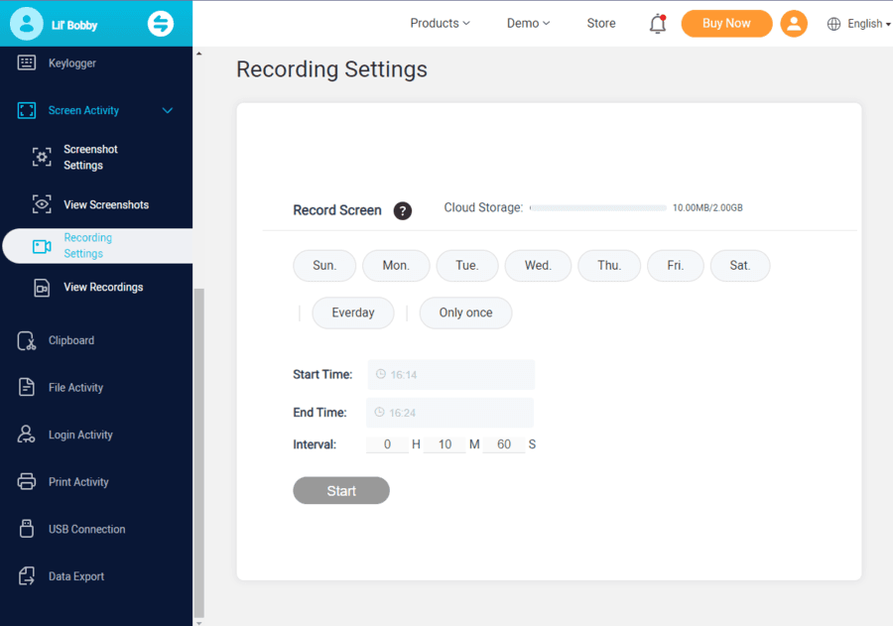Open the English language selector
The width and height of the screenshot is (893, 626).
coord(857,23)
